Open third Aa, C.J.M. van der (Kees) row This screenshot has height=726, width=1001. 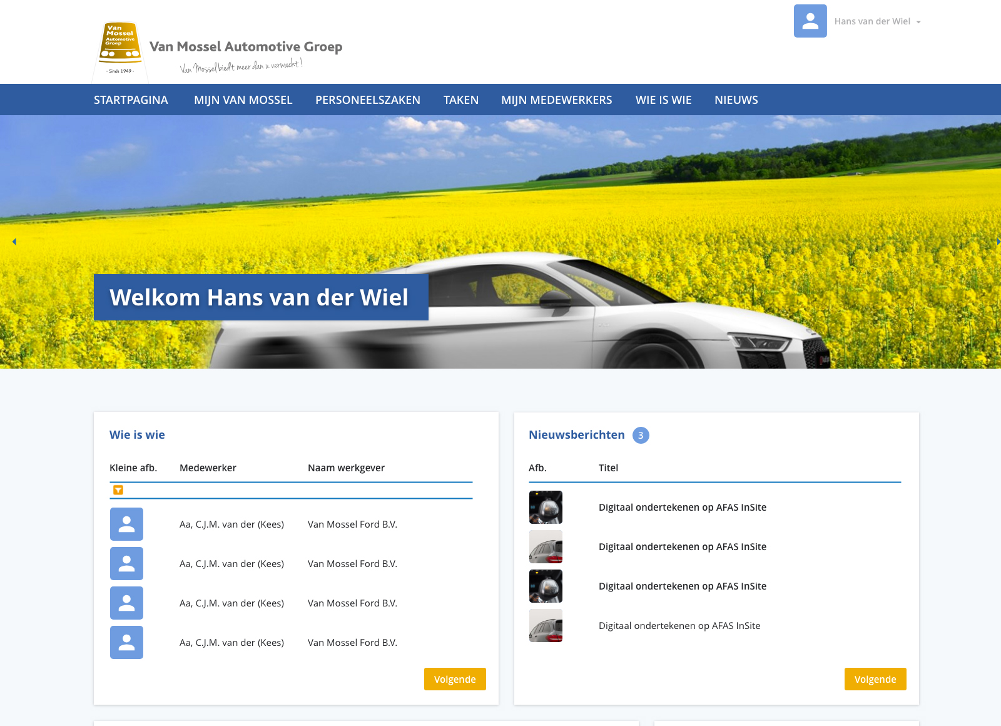pyautogui.click(x=231, y=603)
